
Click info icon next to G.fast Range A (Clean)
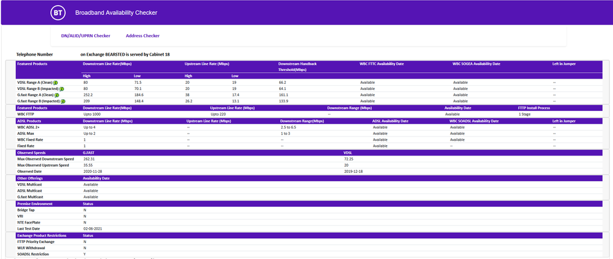(x=56, y=95)
